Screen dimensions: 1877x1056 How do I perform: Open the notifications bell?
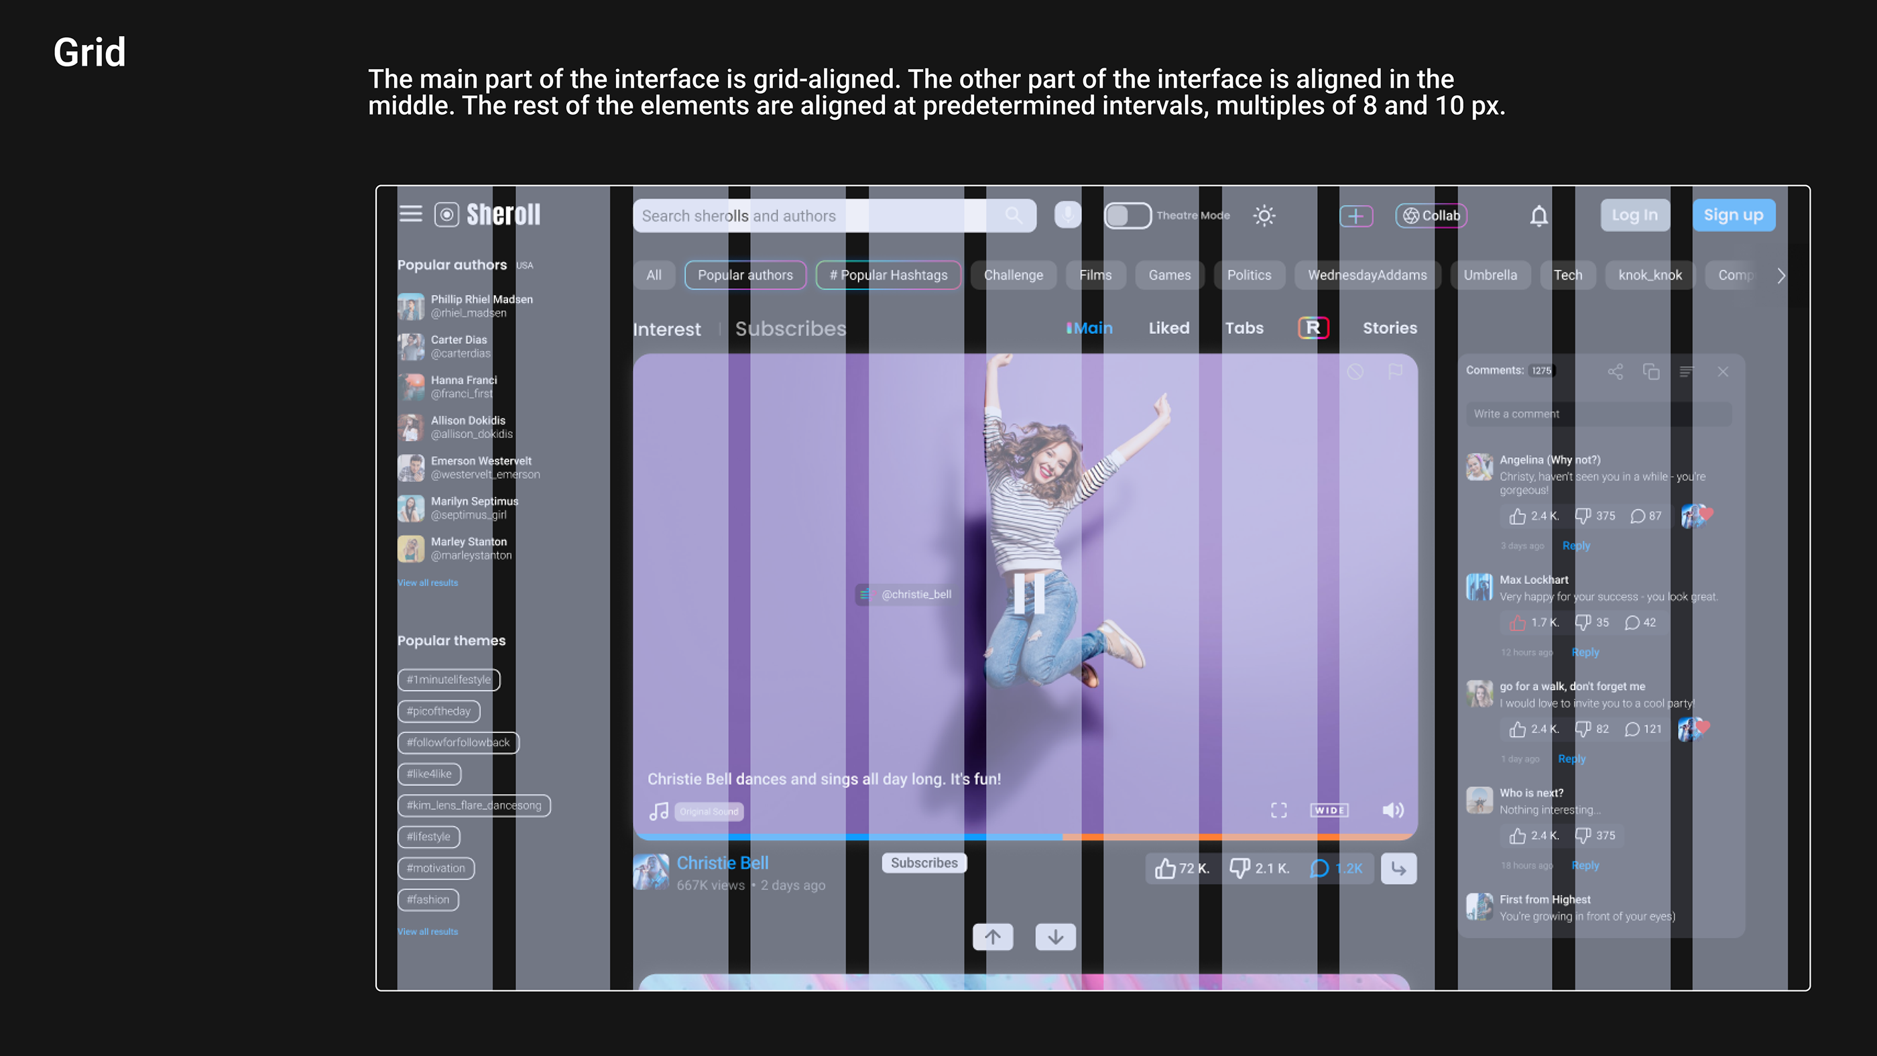tap(1538, 216)
